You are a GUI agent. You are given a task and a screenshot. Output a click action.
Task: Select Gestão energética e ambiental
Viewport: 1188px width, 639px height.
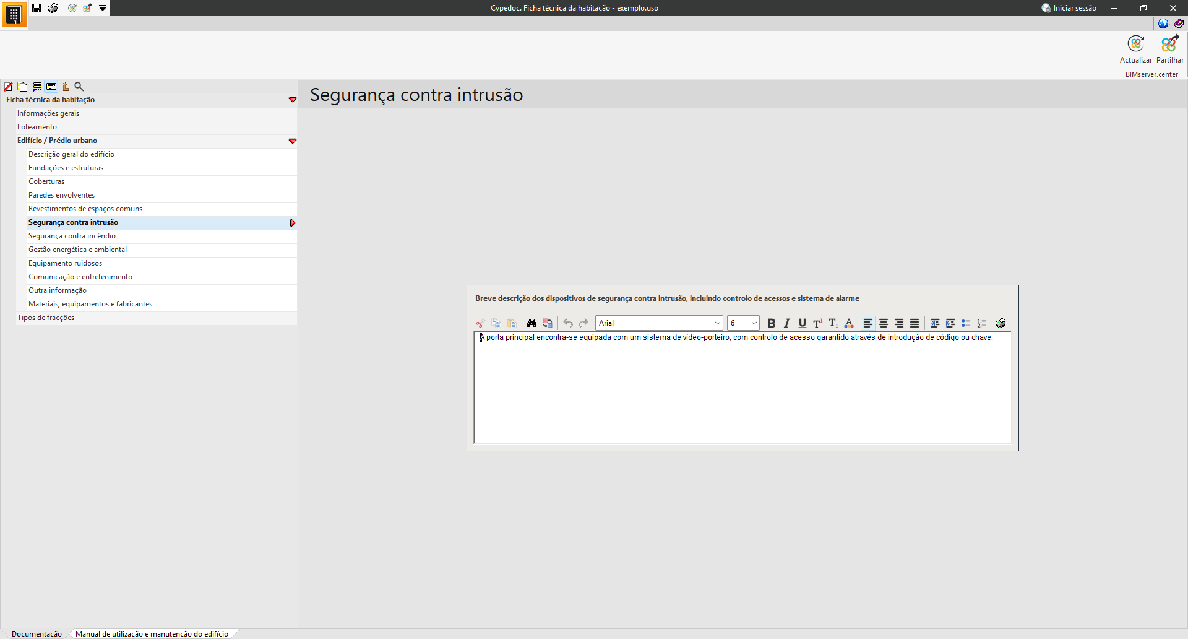point(162,250)
